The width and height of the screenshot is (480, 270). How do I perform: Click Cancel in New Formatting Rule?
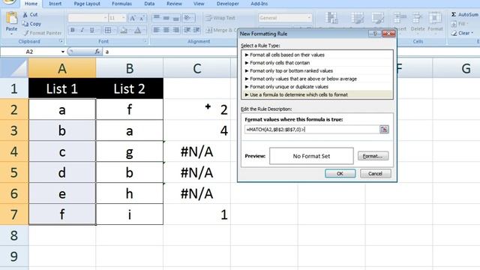tap(375, 173)
